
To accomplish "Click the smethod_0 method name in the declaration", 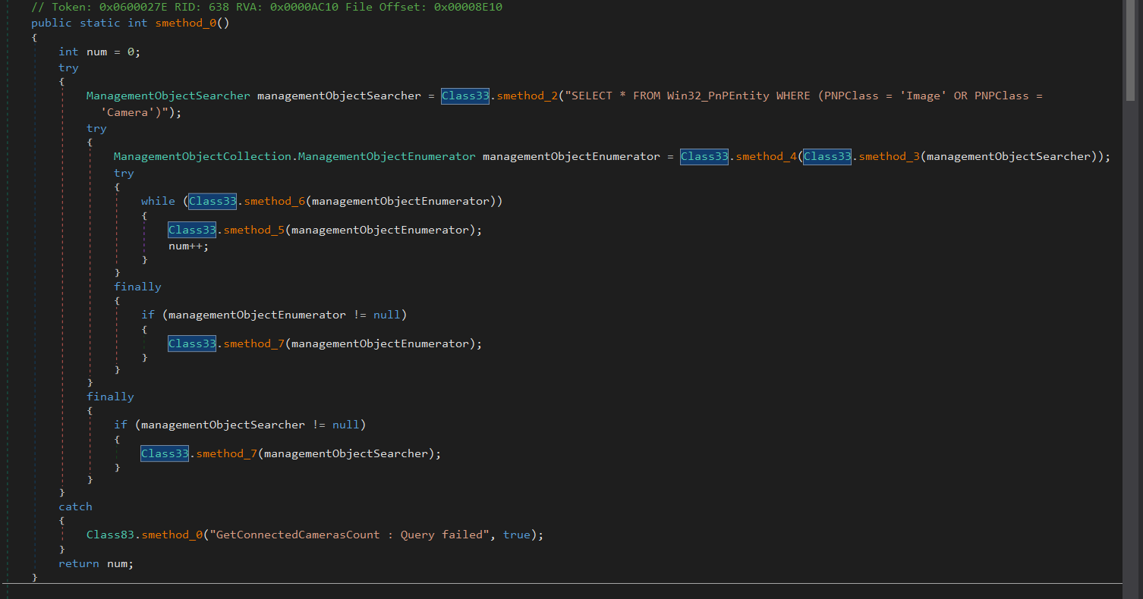I will [x=188, y=23].
